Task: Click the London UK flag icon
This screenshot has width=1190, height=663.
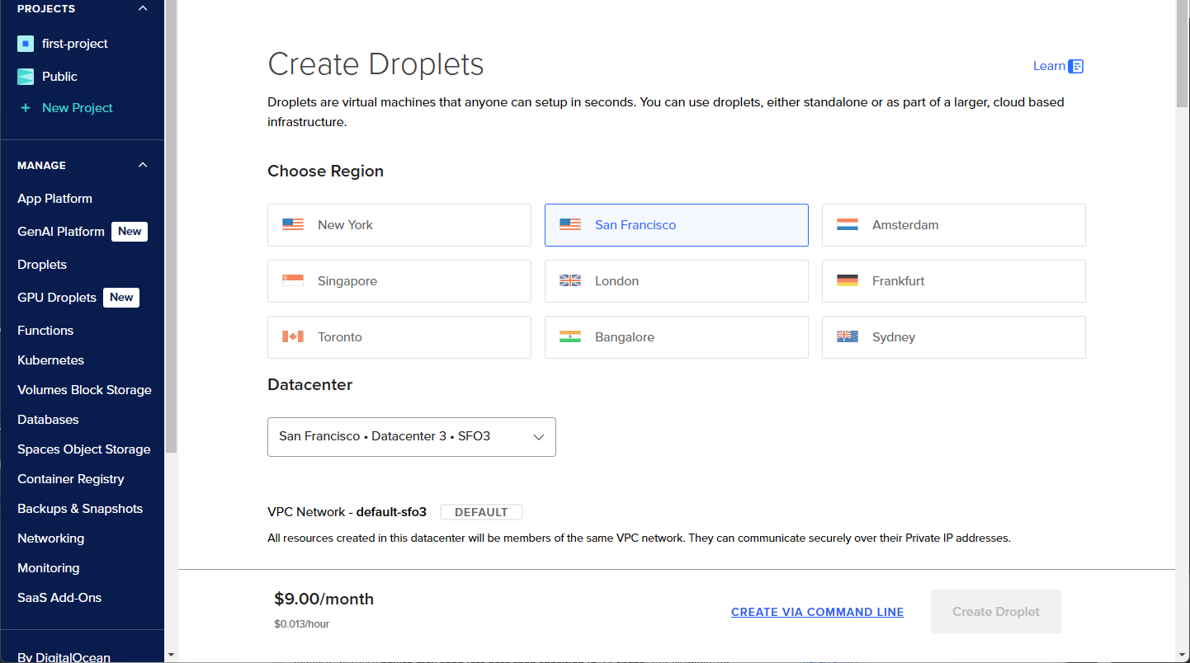Action: coord(570,280)
